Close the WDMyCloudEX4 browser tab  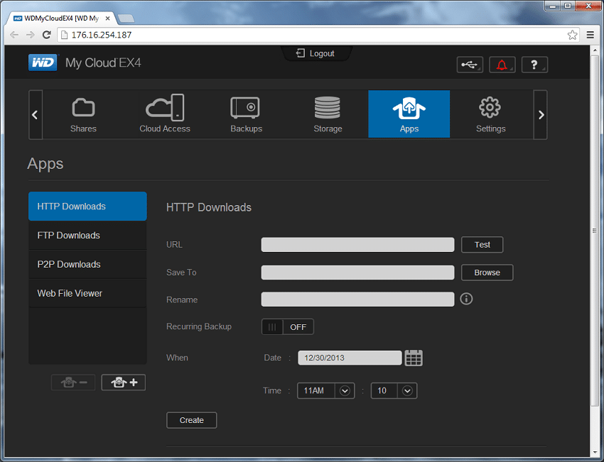tap(107, 18)
